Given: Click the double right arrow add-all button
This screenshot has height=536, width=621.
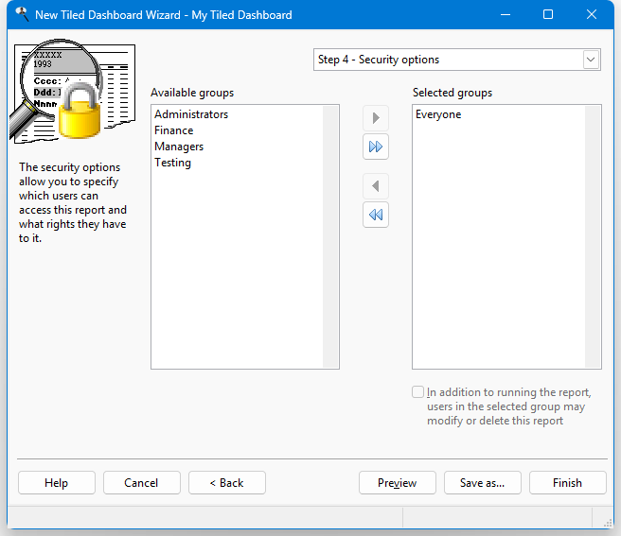Looking at the screenshot, I should 376,147.
